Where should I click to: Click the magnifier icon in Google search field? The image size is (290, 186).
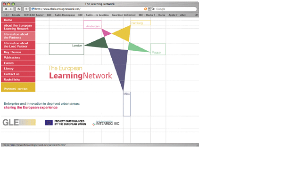point(153,9)
